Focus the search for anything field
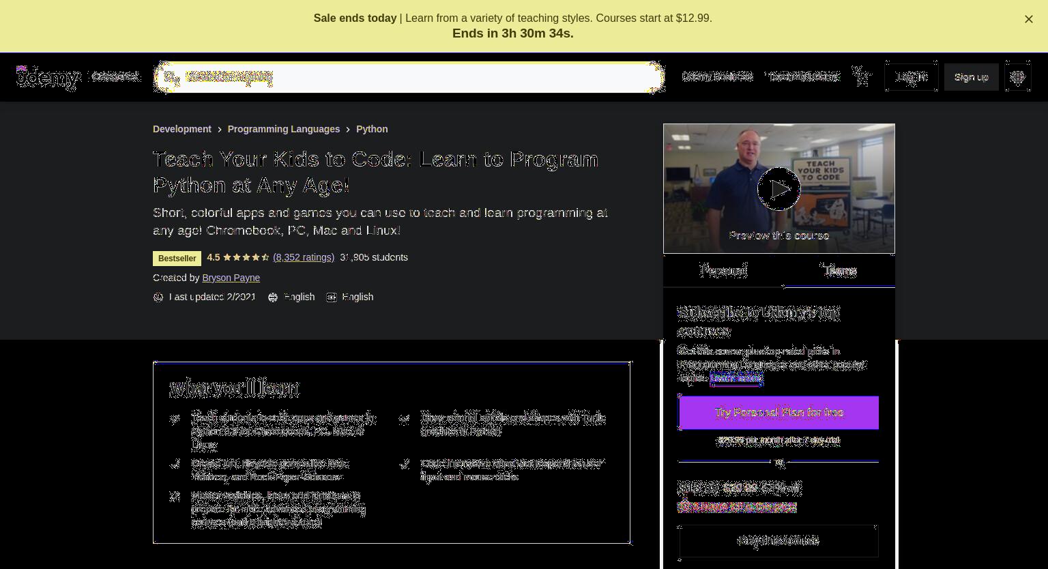Screen dimensions: 1048x569 coord(409,77)
